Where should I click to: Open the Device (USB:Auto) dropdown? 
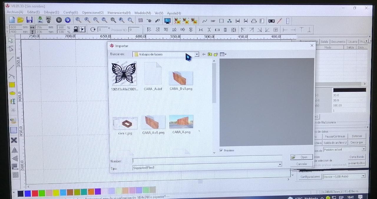(363, 176)
